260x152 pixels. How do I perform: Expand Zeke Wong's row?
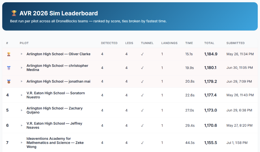pyautogui.click(x=22, y=143)
